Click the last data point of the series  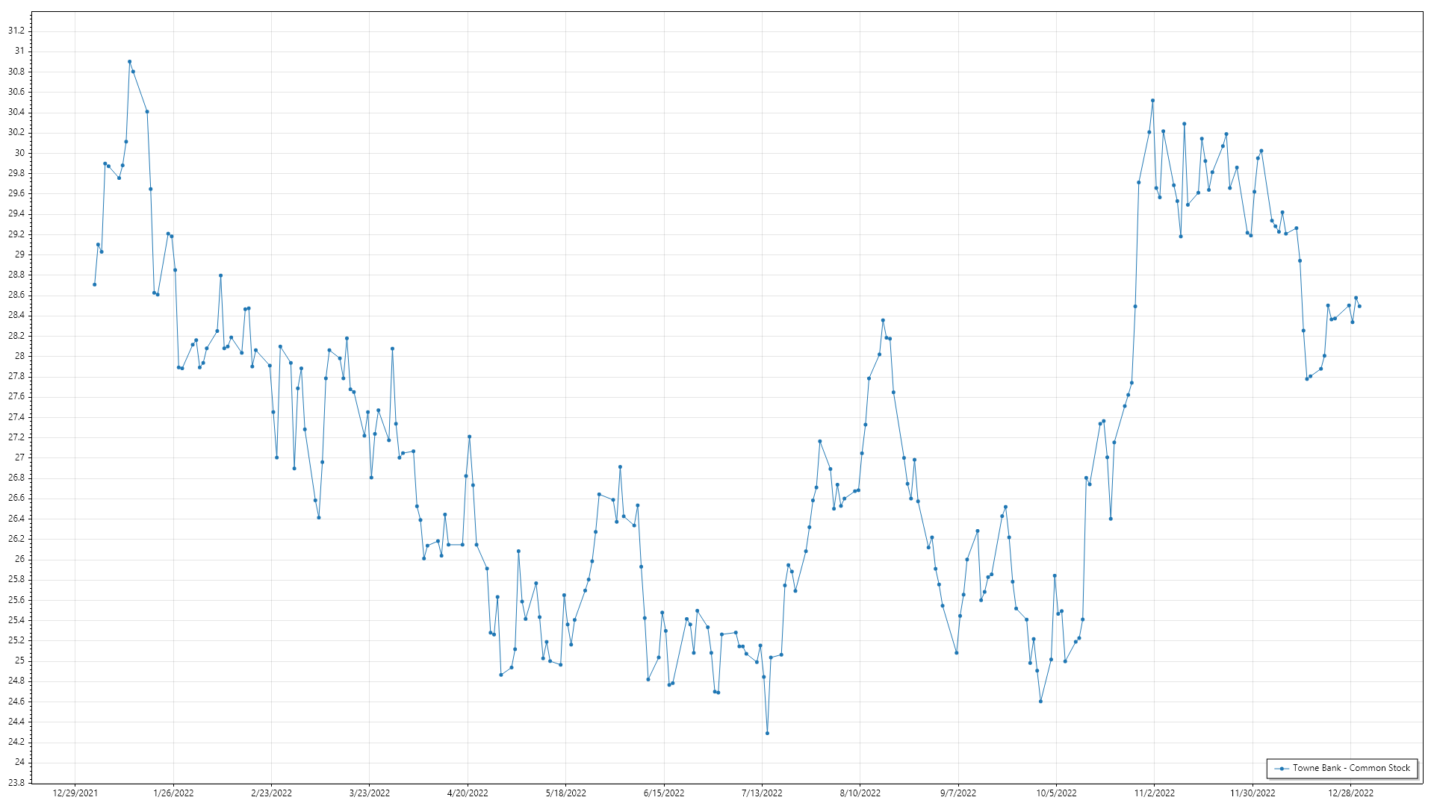[x=1359, y=306]
